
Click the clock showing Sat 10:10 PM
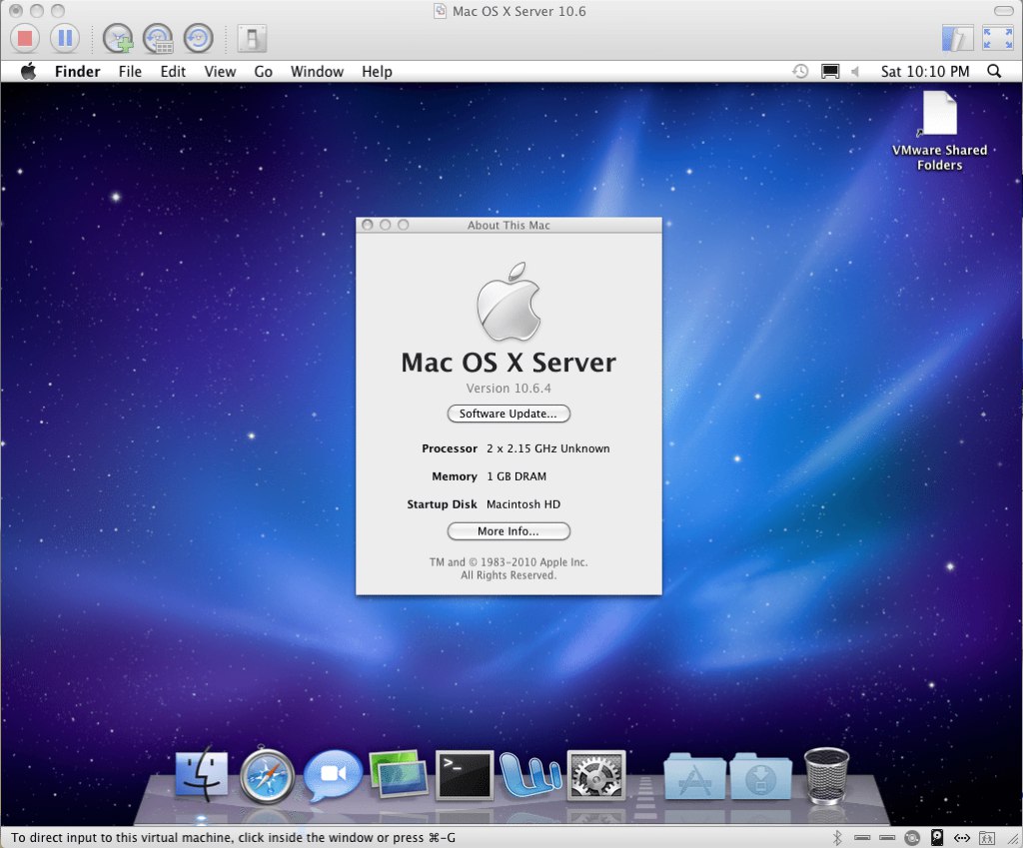click(924, 71)
